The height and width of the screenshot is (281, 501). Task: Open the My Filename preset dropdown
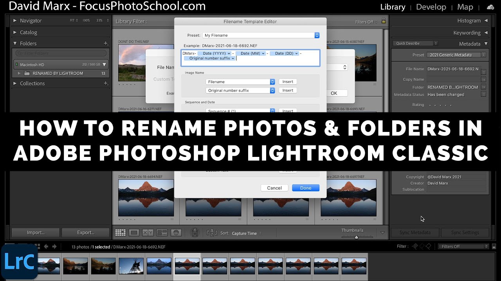coord(261,35)
